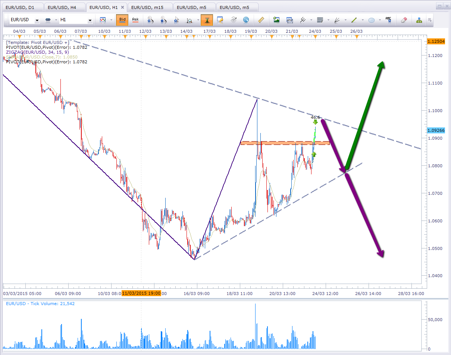The image size is (451, 355).
Task: Select the ruler measure tool
Action: point(261,20)
